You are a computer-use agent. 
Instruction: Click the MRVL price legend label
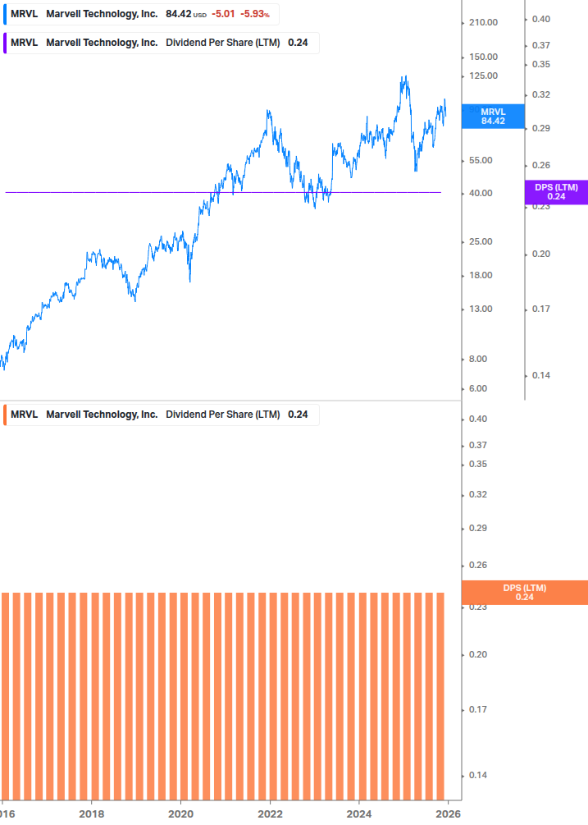[x=141, y=14]
